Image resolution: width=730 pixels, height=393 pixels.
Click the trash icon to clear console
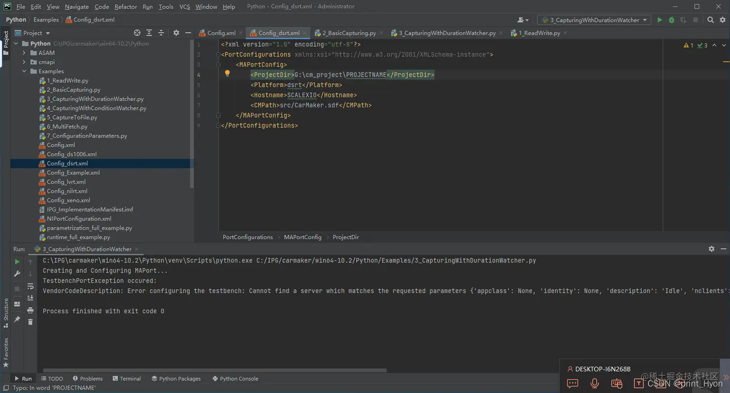(30, 322)
